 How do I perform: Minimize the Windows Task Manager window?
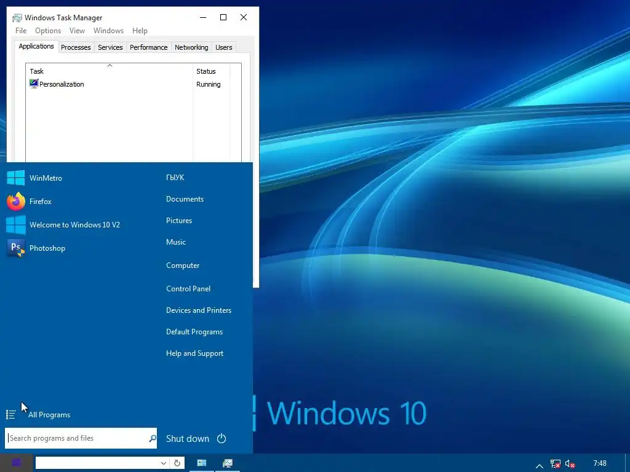click(203, 17)
